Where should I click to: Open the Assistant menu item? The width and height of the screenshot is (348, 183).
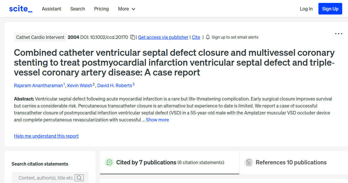pos(51,9)
